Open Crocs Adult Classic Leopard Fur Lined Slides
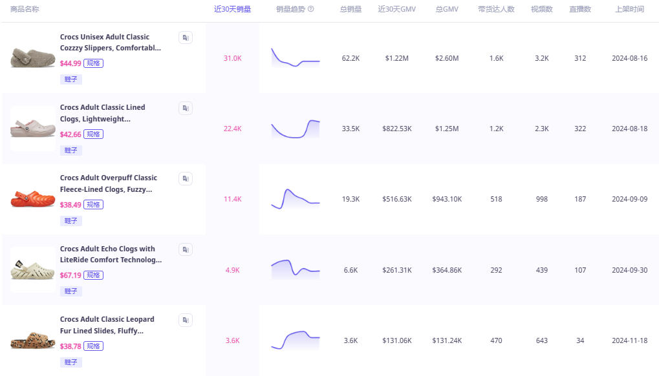The height and width of the screenshot is (376, 659). (107, 325)
